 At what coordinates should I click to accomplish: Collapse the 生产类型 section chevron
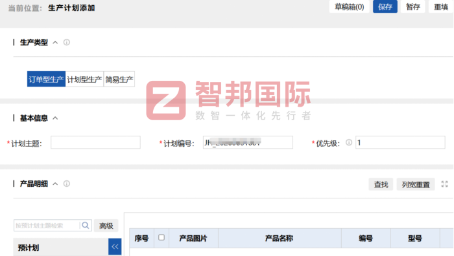tap(55, 43)
